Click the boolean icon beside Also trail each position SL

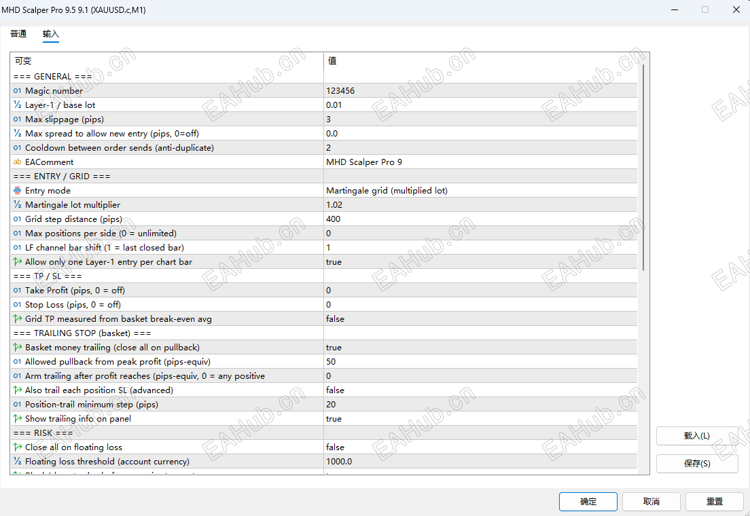point(17,390)
